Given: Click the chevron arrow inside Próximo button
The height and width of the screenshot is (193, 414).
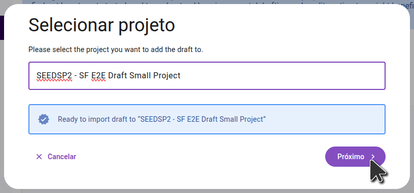Looking at the screenshot, I should tap(373, 157).
